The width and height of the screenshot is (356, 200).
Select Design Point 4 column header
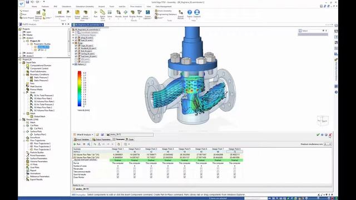pyautogui.click(x=168, y=149)
